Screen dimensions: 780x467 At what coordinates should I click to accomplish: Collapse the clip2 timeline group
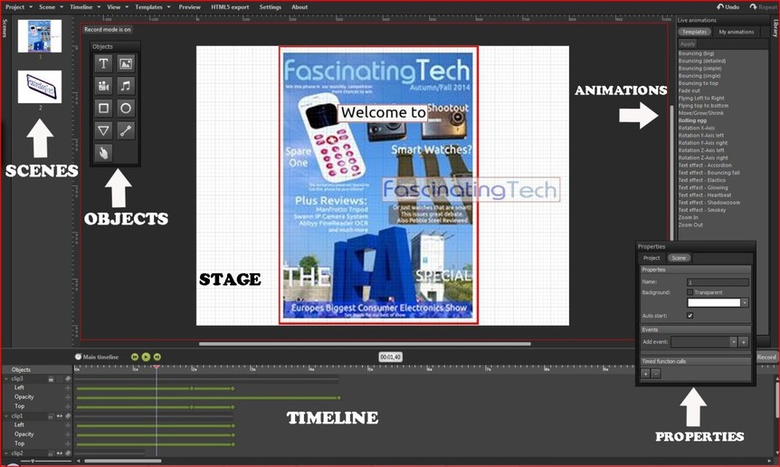pos(6,453)
